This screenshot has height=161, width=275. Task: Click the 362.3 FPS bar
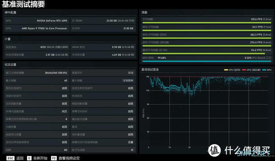coord(207,38)
